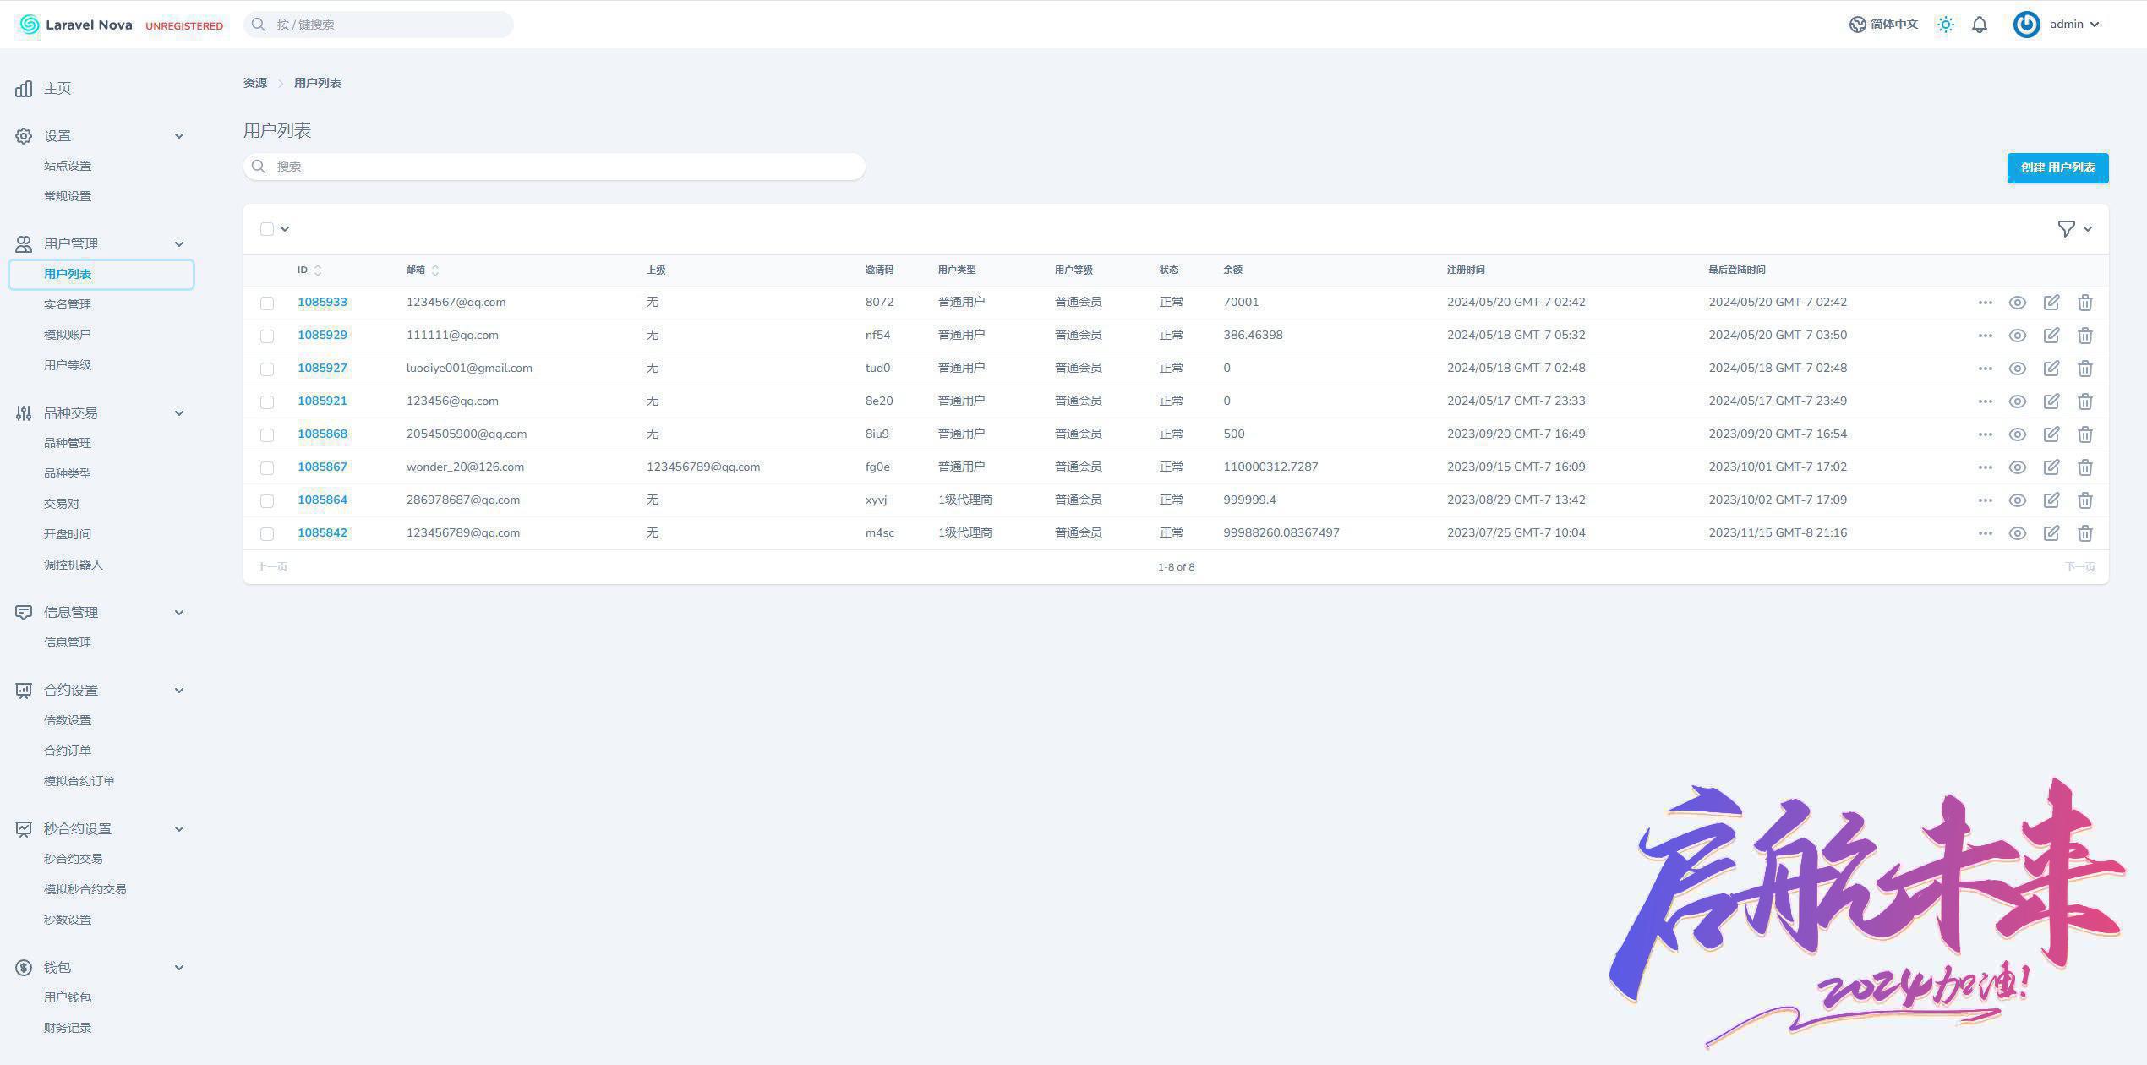Collapse the 品种交易 section chevron
This screenshot has height=1065, width=2147.
(x=179, y=413)
